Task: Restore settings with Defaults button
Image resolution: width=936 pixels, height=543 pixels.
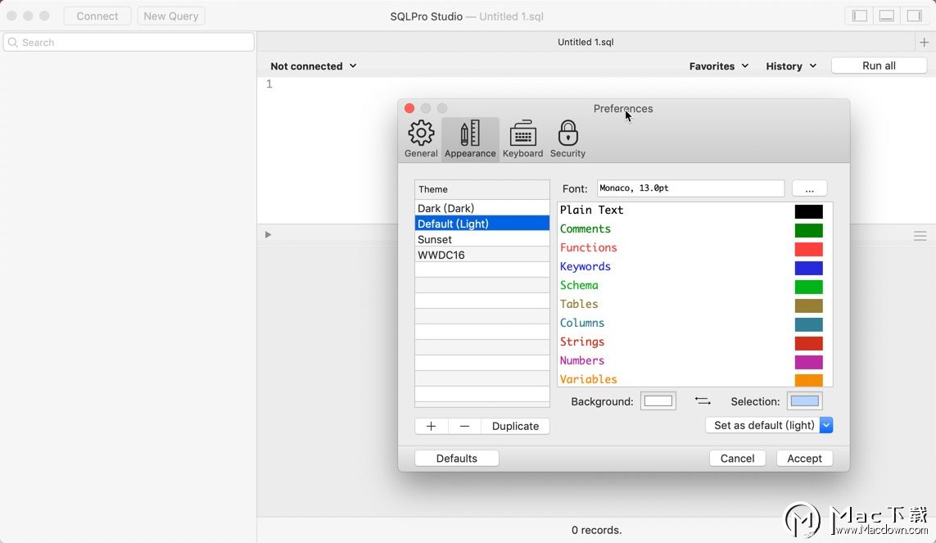Action: pyautogui.click(x=457, y=459)
